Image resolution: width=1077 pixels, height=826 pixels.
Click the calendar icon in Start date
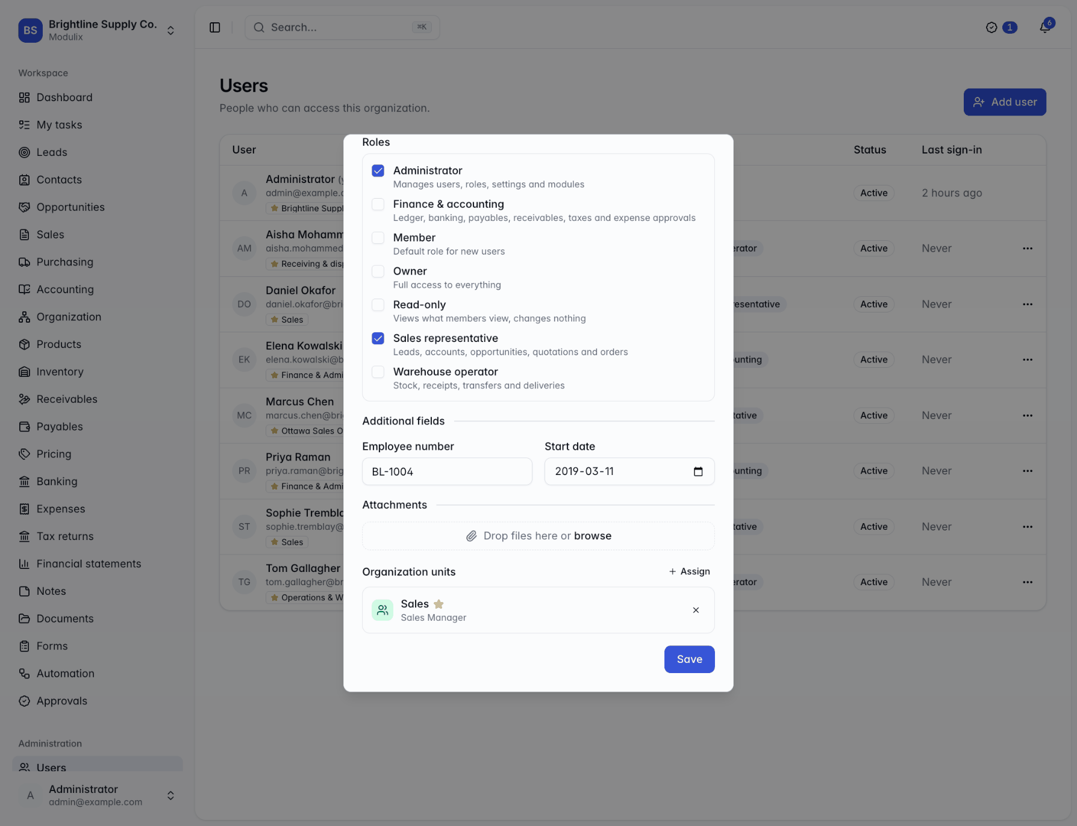click(698, 471)
